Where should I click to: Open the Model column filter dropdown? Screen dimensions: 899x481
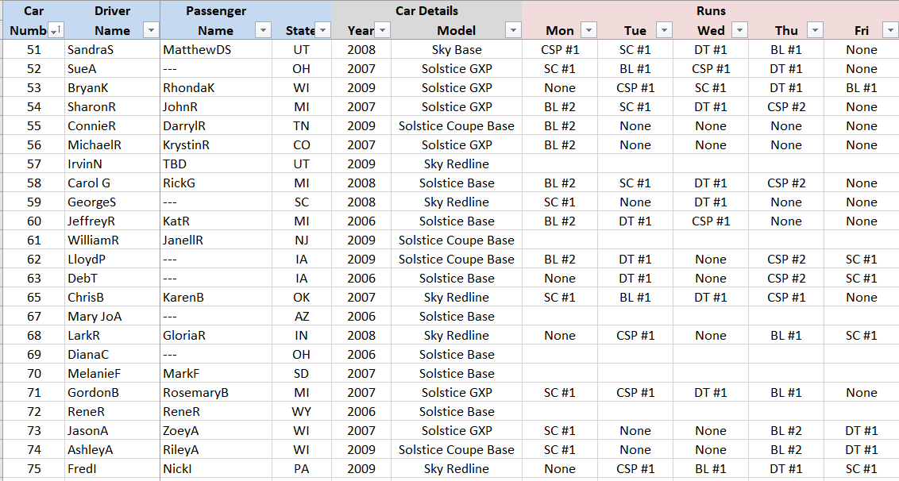(x=513, y=30)
